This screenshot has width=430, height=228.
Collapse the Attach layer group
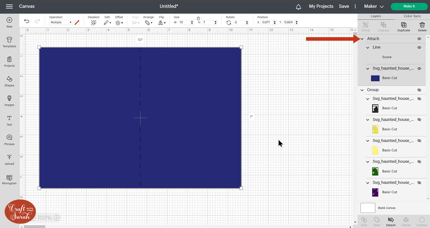[362, 39]
